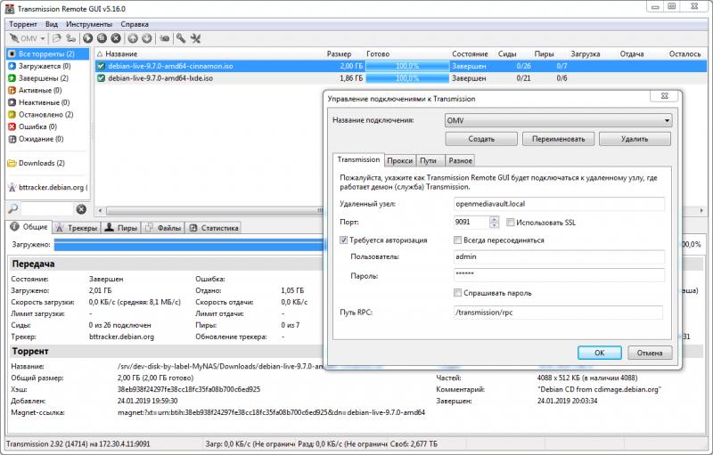Open the 'Вид' menu

(x=52, y=25)
